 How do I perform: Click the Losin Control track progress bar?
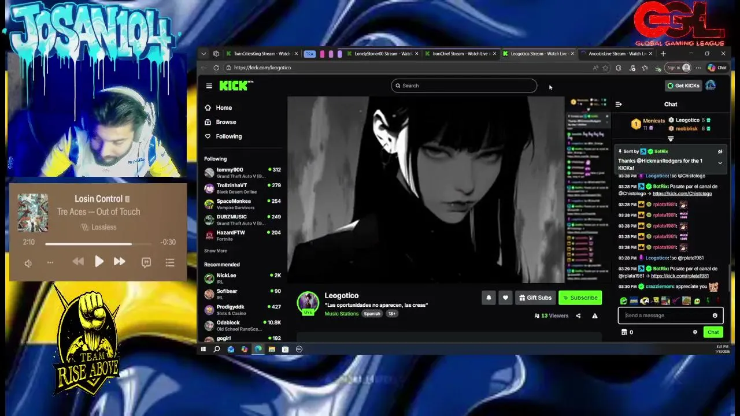click(98, 244)
